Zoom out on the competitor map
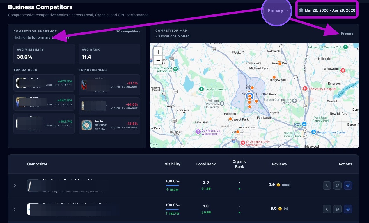This screenshot has height=223, width=369. coord(158,61)
